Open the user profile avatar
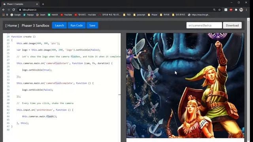 coord(241,10)
